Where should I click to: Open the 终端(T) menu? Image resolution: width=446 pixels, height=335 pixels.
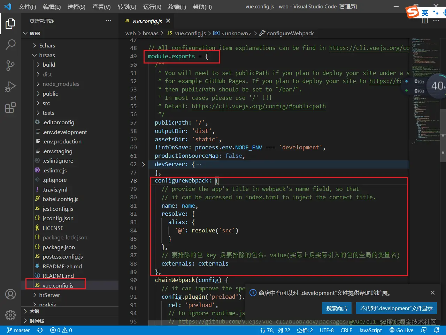point(177,7)
